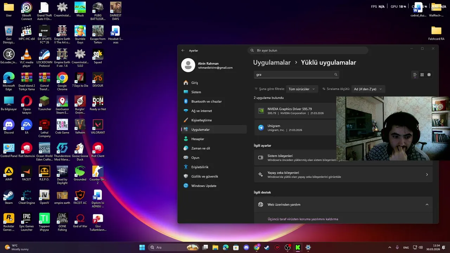
Task: Go to Giriş in Settings sidebar
Action: pyautogui.click(x=214, y=83)
